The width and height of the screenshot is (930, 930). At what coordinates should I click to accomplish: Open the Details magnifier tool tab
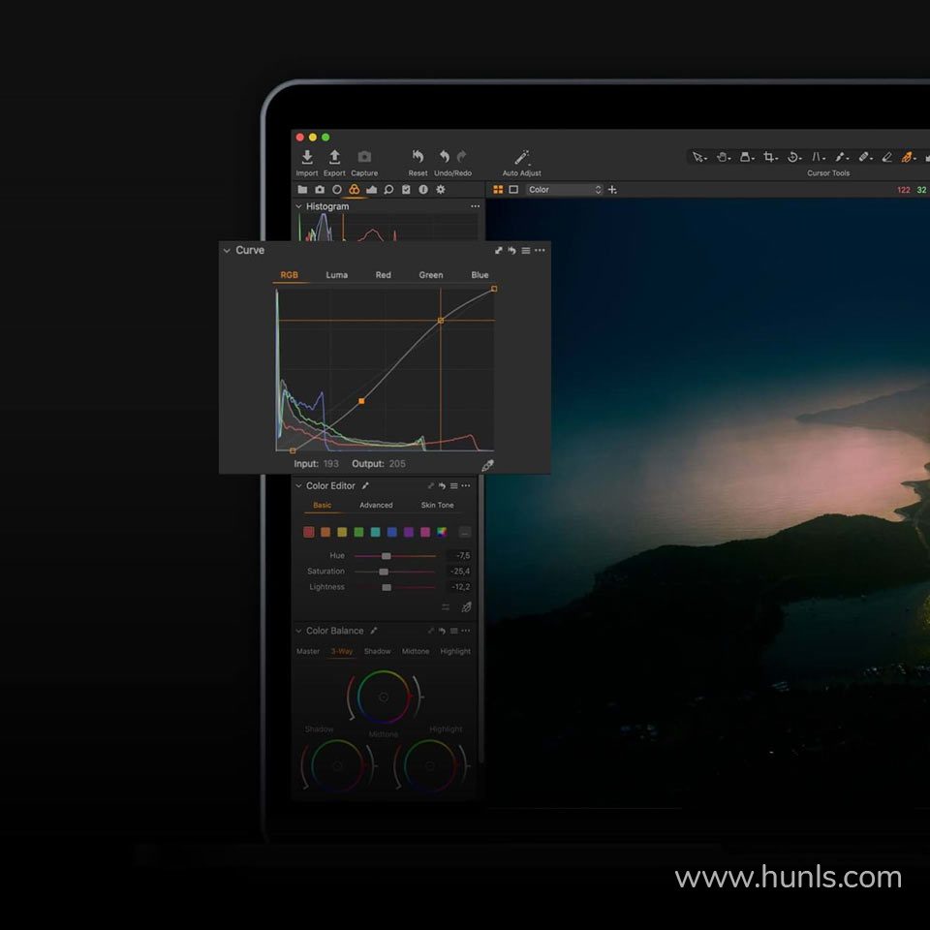388,190
